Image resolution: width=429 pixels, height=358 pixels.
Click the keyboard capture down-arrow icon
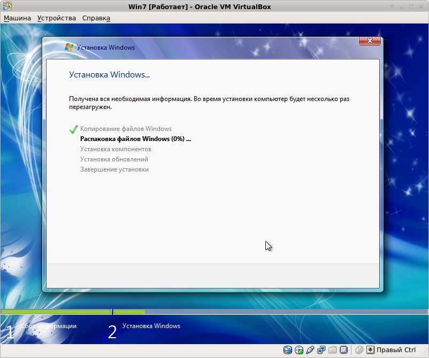tap(370, 350)
